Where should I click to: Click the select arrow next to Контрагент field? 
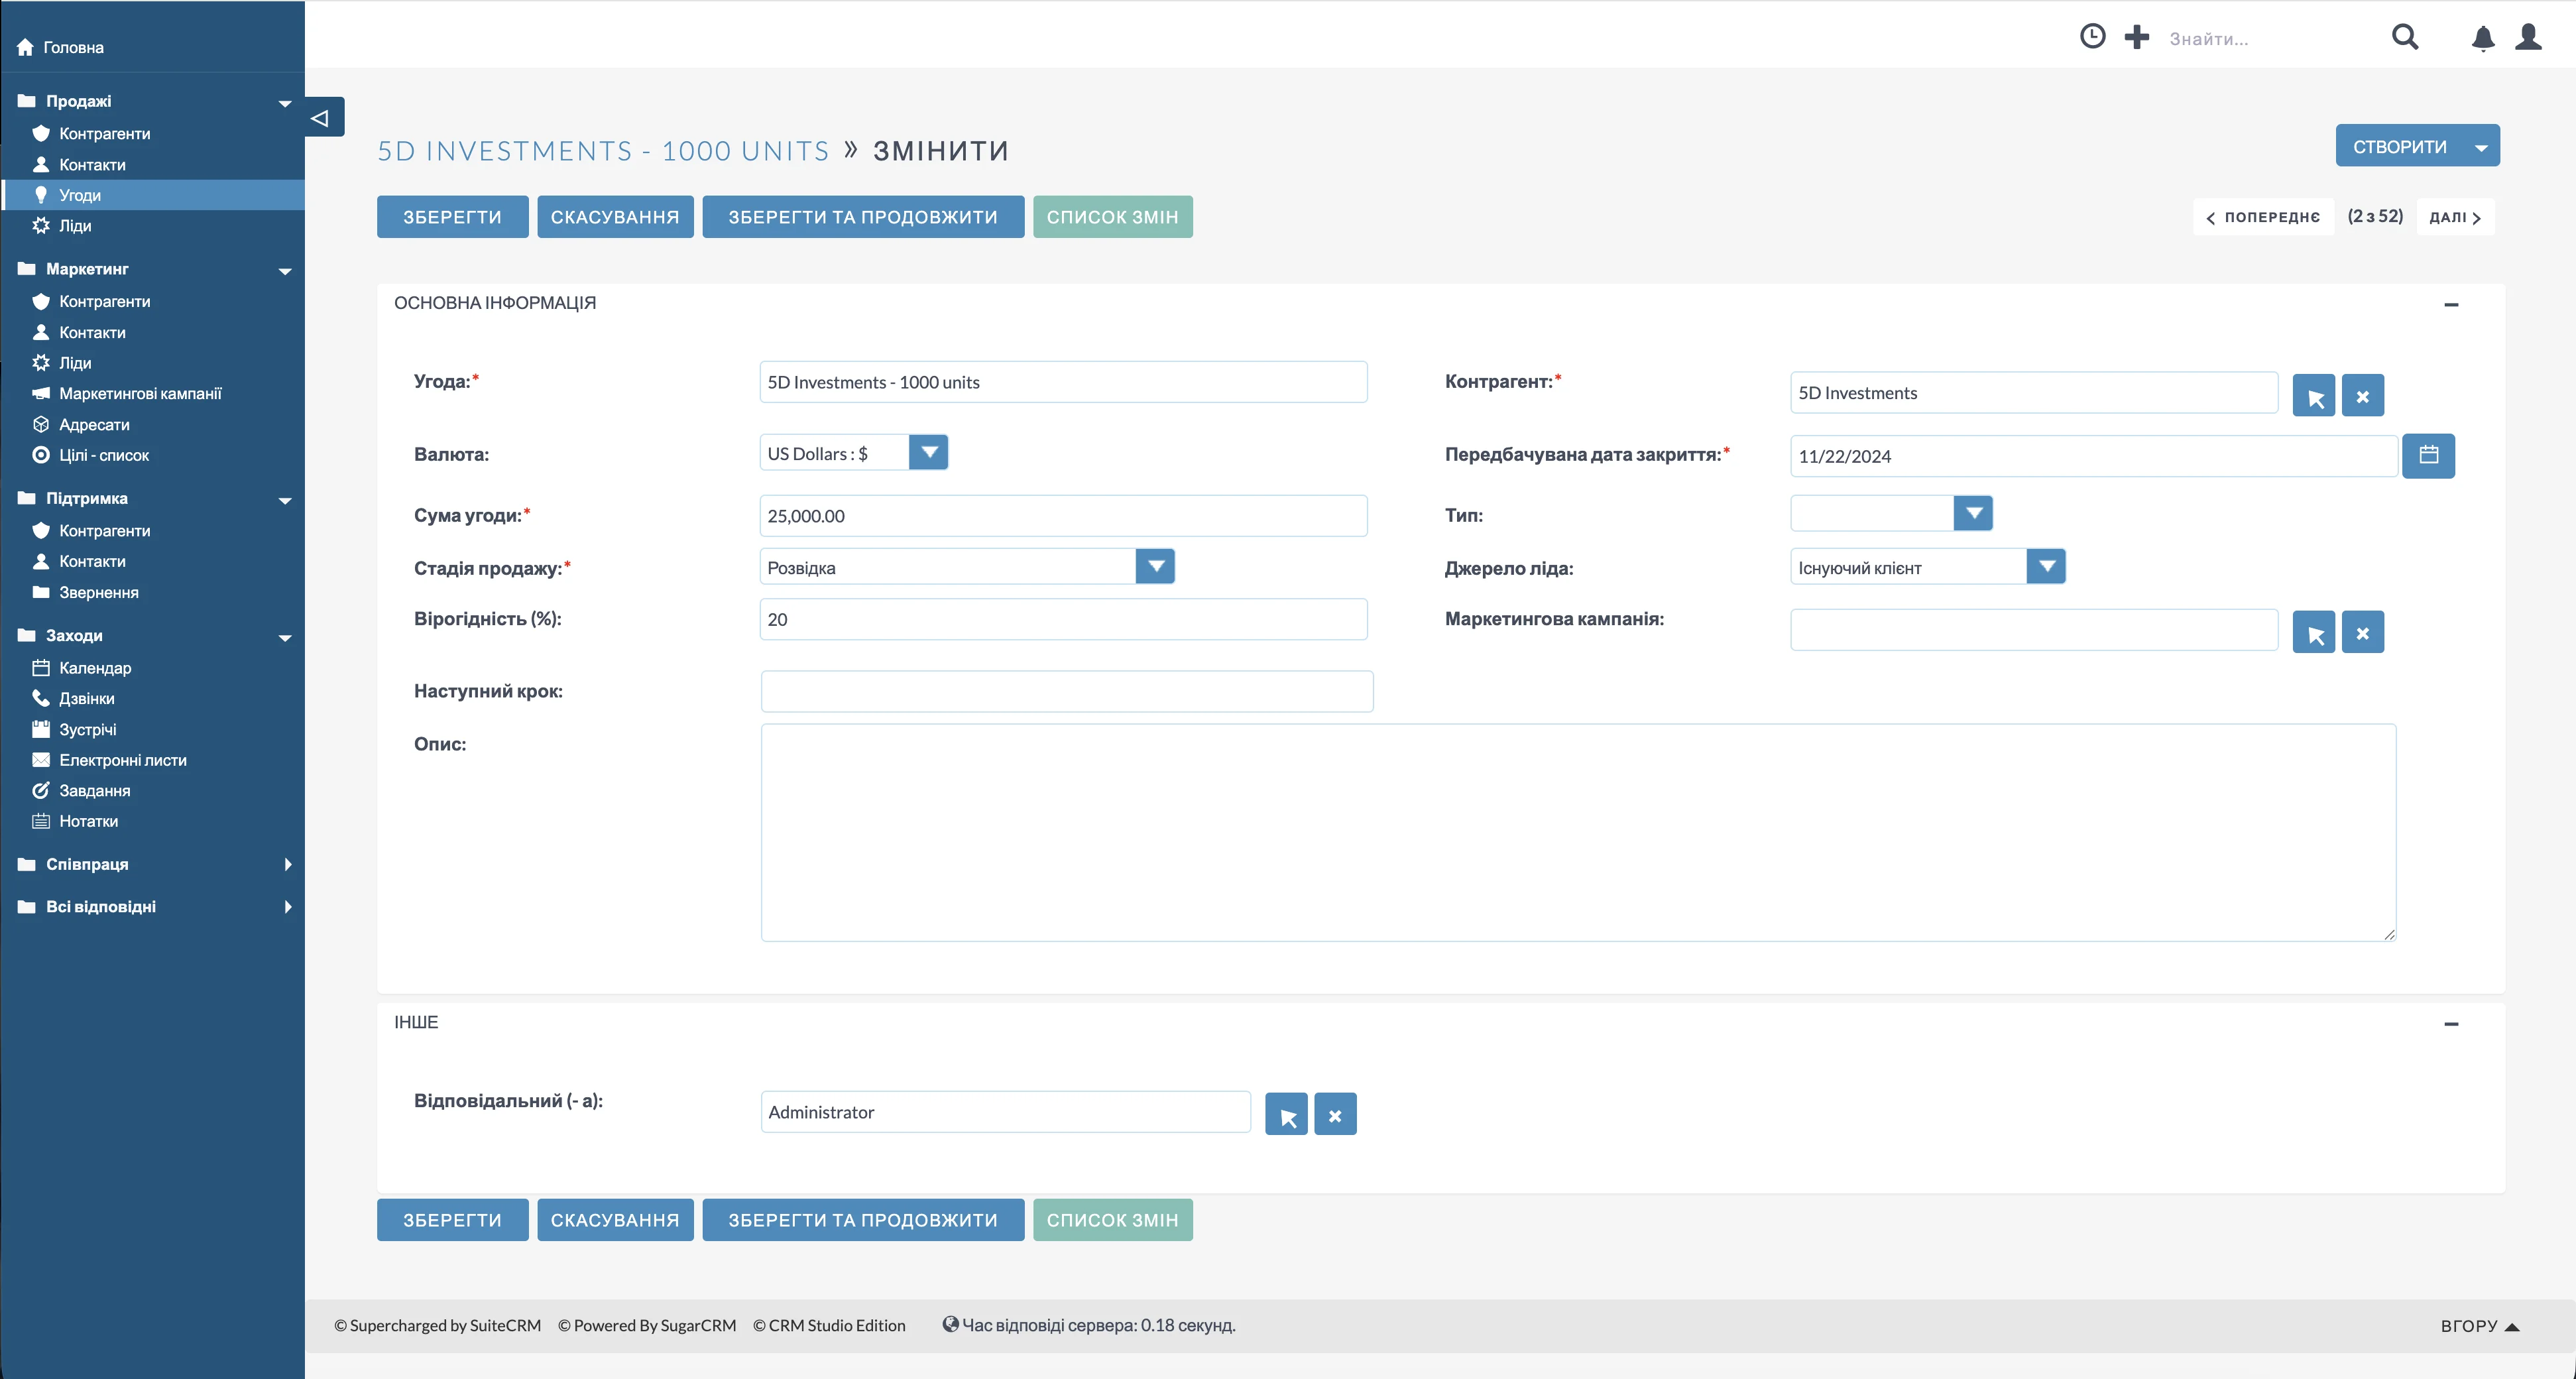[x=2314, y=396]
